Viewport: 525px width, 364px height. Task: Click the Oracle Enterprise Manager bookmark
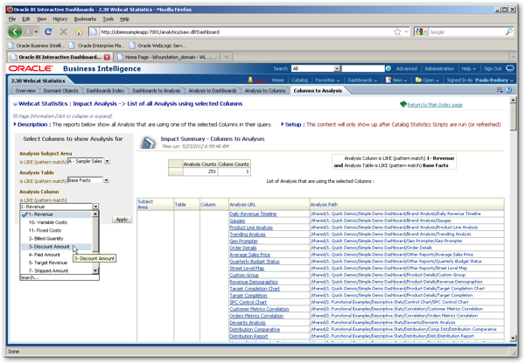pos(97,45)
